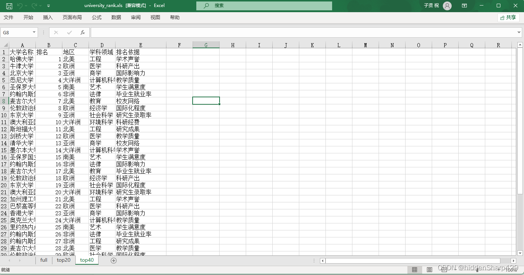Add a new sheet with plus icon
The width and height of the screenshot is (524, 275).
click(x=114, y=261)
